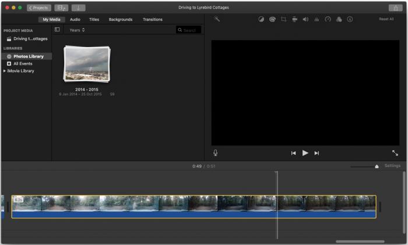
Task: Click the blue audio track of the clip
Action: 194,215
